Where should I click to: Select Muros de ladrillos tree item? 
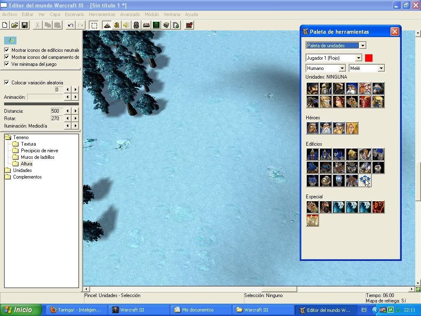tap(37, 157)
